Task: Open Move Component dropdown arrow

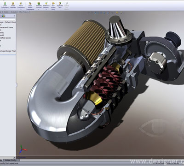Action: tap(21, 9)
